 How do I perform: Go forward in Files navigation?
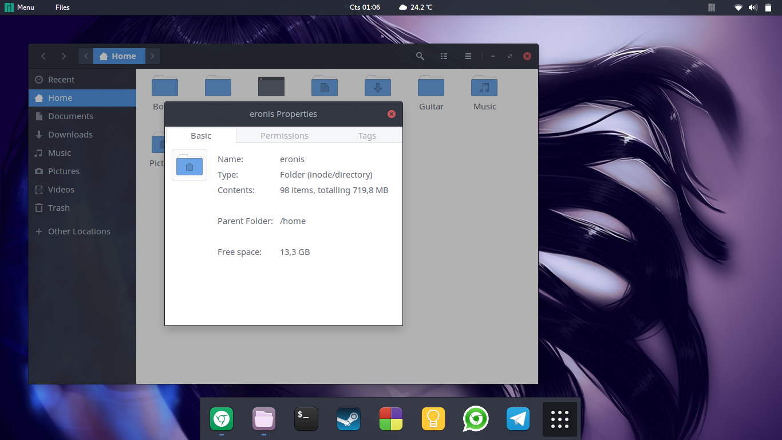coord(64,56)
